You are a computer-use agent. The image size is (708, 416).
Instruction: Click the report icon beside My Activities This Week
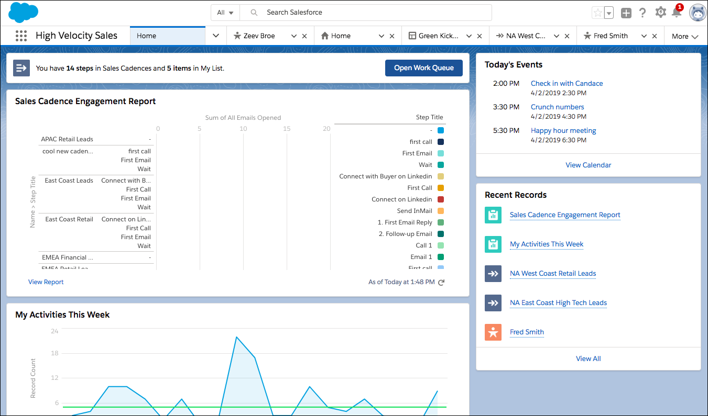click(x=493, y=244)
